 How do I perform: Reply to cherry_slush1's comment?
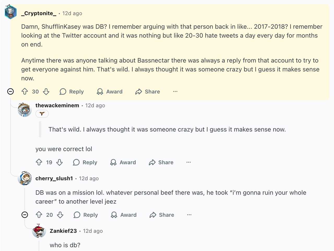pyautogui.click(x=86, y=215)
